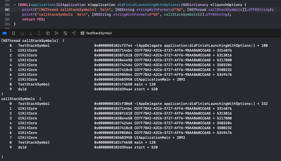Set a breakpoint at line 387
The image size is (281, 161).
[7, 10]
